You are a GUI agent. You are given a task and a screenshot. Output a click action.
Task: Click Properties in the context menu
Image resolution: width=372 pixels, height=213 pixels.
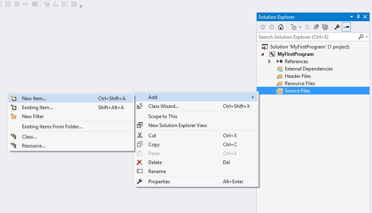pyautogui.click(x=159, y=182)
